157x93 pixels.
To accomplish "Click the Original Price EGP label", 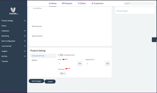I will click(108, 64).
